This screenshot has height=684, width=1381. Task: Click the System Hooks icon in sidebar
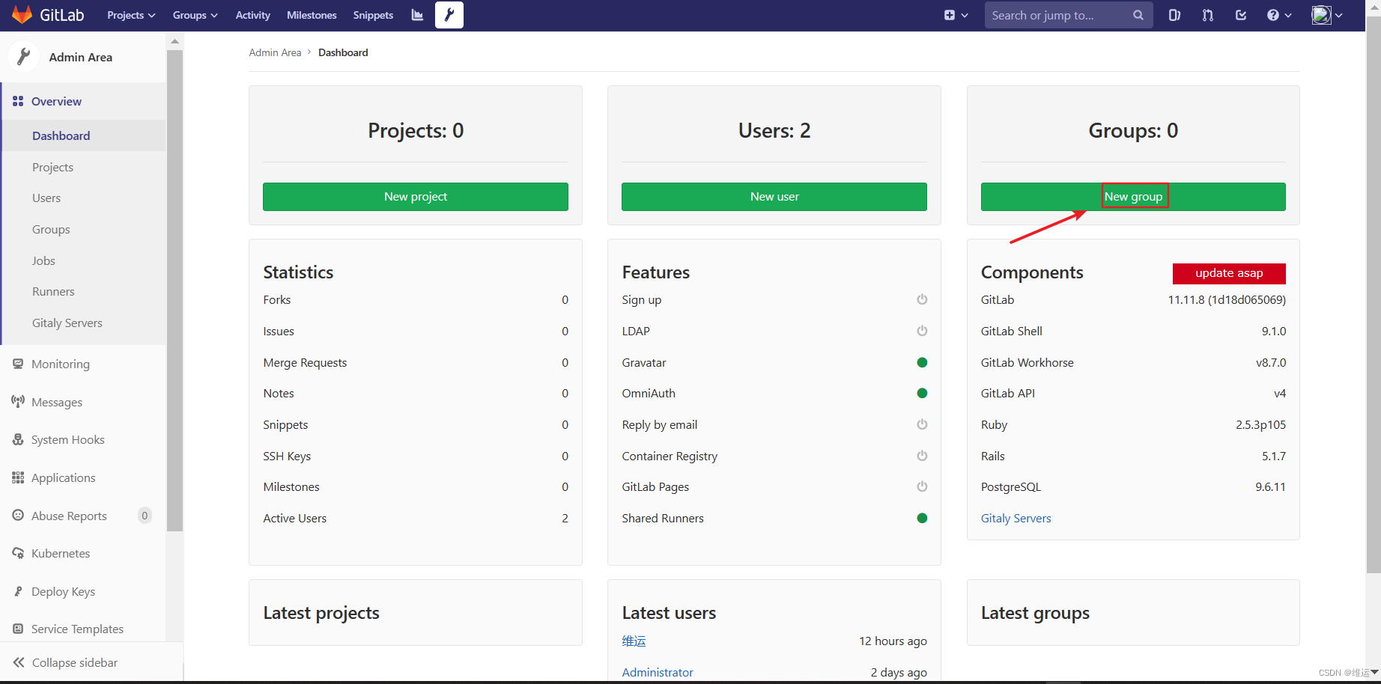coord(18,440)
